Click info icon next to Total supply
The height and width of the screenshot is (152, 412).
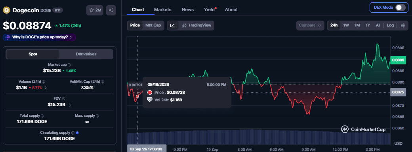coord(42,116)
